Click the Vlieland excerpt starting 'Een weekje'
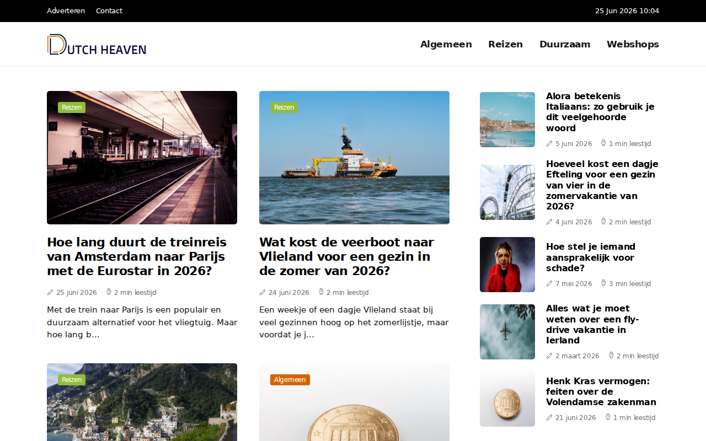Image resolution: width=706 pixels, height=441 pixels. (x=354, y=322)
